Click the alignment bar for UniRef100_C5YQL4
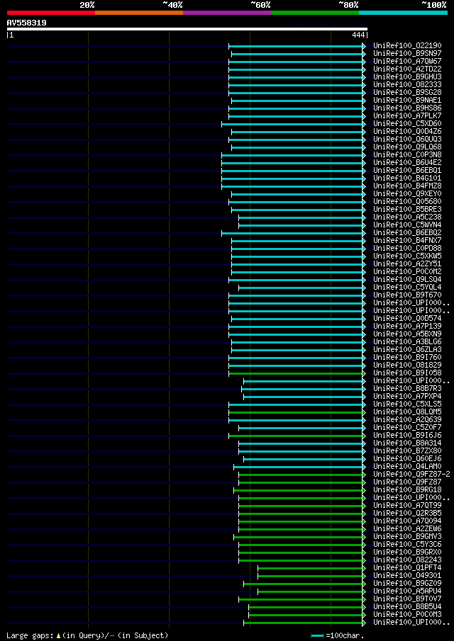The image size is (454, 641). point(300,288)
